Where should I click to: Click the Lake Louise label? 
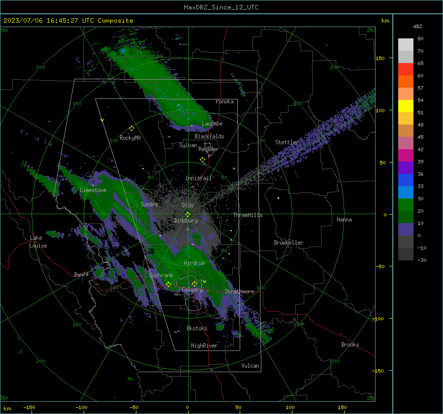pyautogui.click(x=38, y=242)
